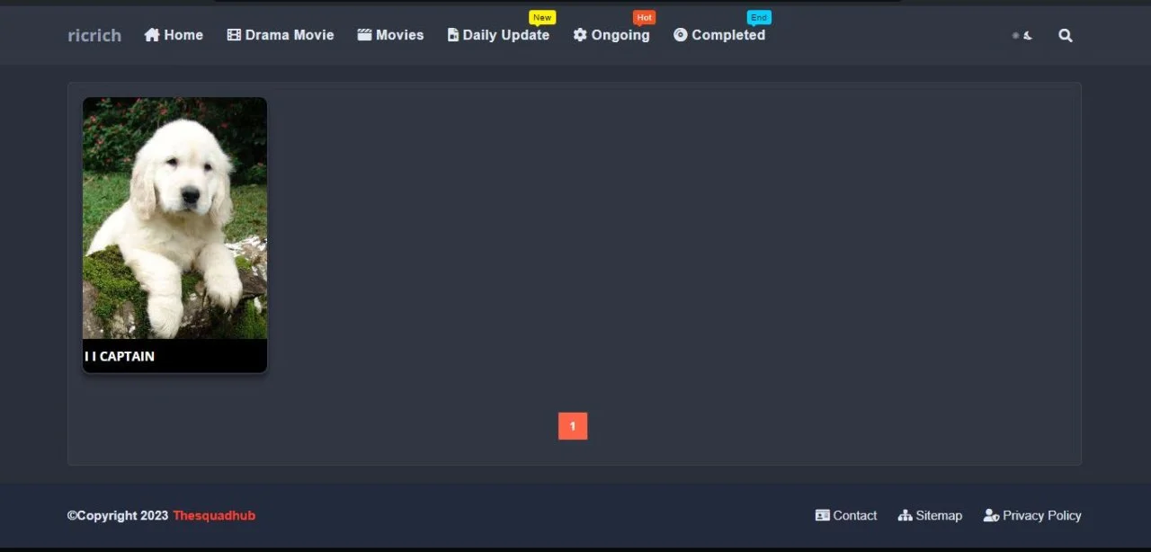Screen dimensions: 1151x552
Task: Click the Sitemap hierarchy icon
Action: point(905,515)
